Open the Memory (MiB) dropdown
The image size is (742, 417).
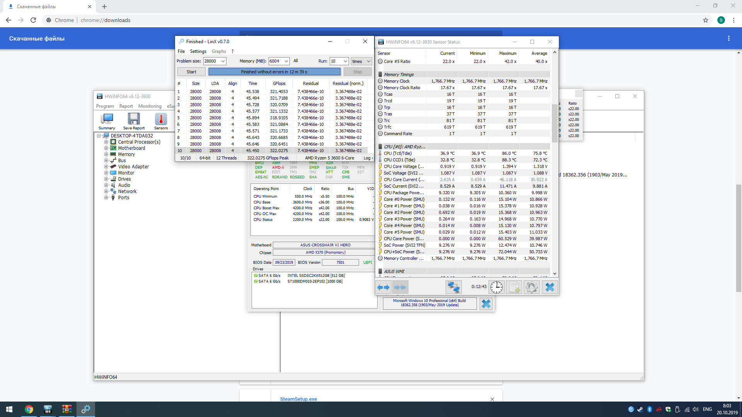coord(286,61)
